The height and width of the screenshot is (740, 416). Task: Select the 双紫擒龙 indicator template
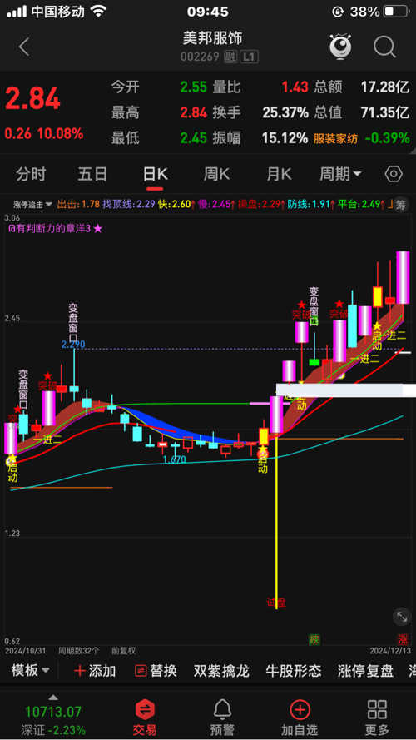tap(221, 671)
